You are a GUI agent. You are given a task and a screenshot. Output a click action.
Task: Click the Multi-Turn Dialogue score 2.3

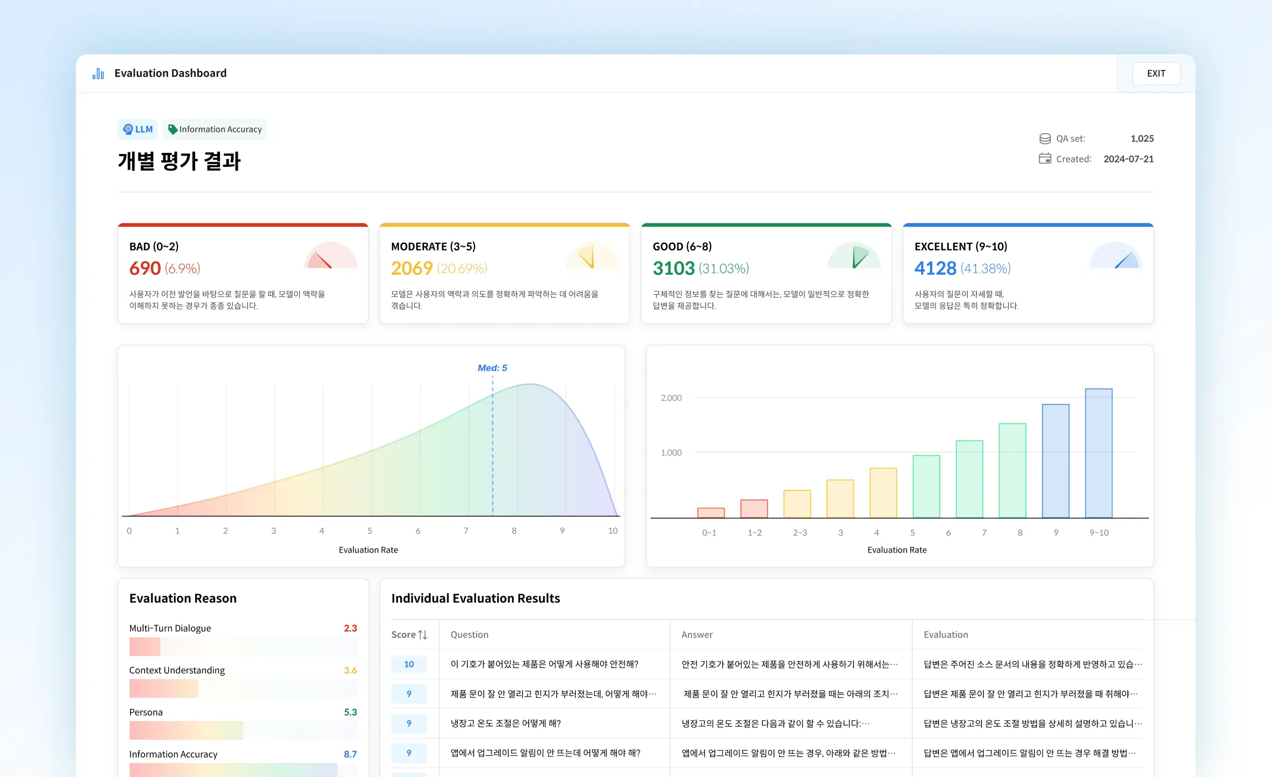pos(350,628)
